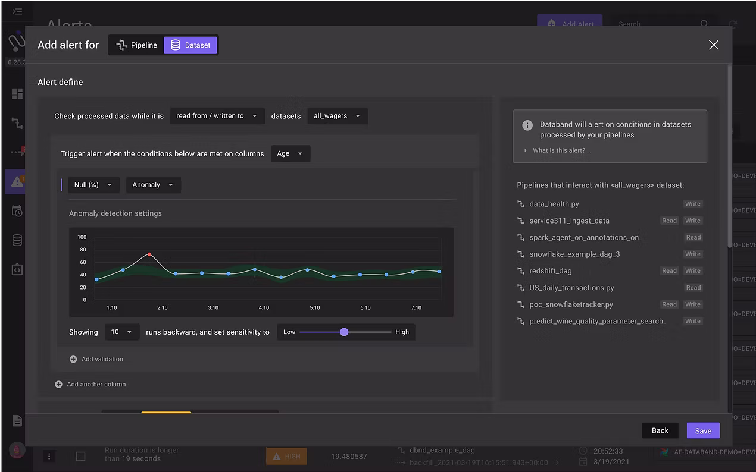Open the all_wagers datasets dropdown
The height and width of the screenshot is (472, 756).
click(338, 116)
